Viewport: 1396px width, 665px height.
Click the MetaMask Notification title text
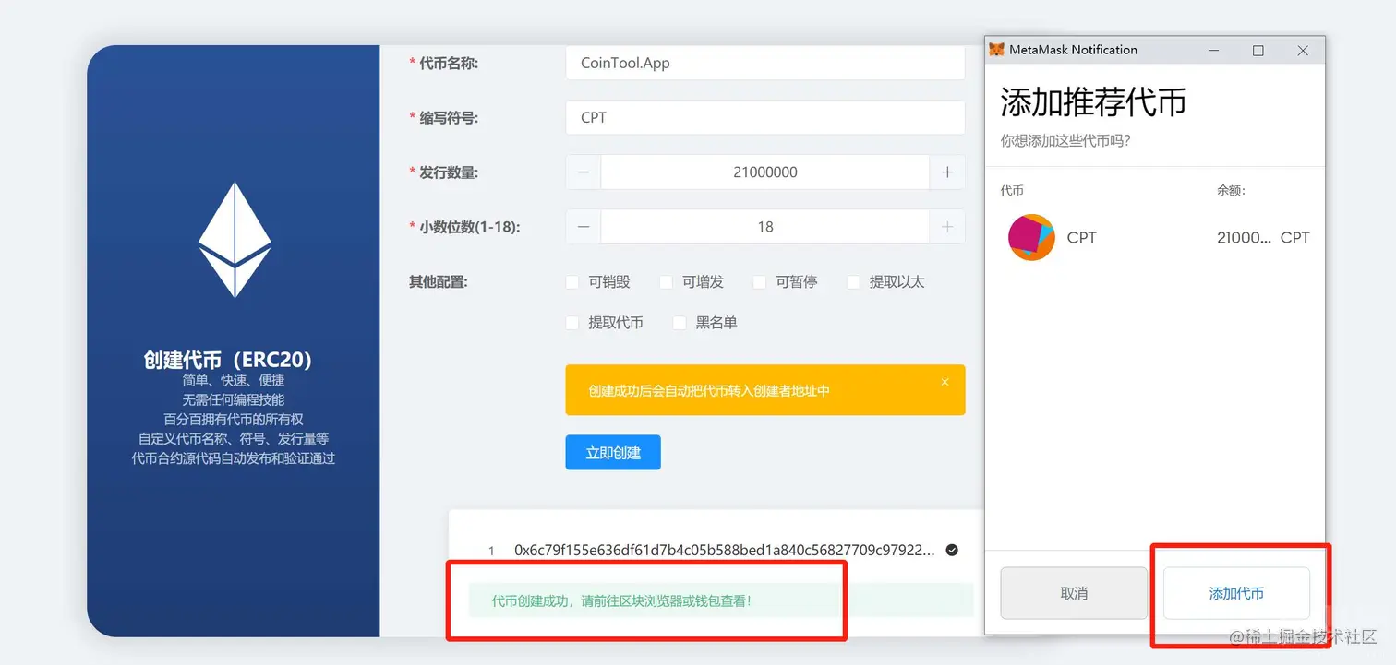click(x=1073, y=50)
